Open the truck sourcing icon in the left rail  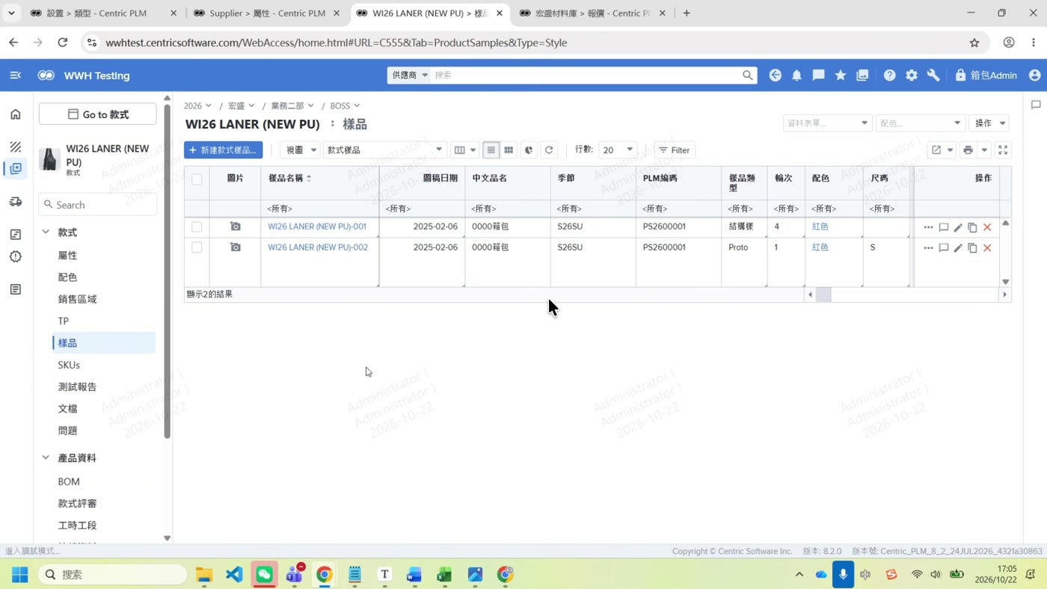tap(16, 202)
